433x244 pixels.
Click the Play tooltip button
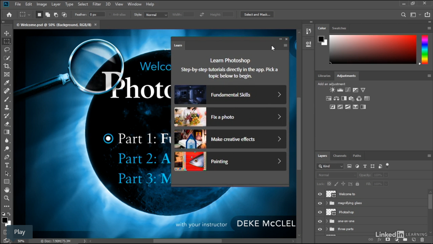[19, 232]
